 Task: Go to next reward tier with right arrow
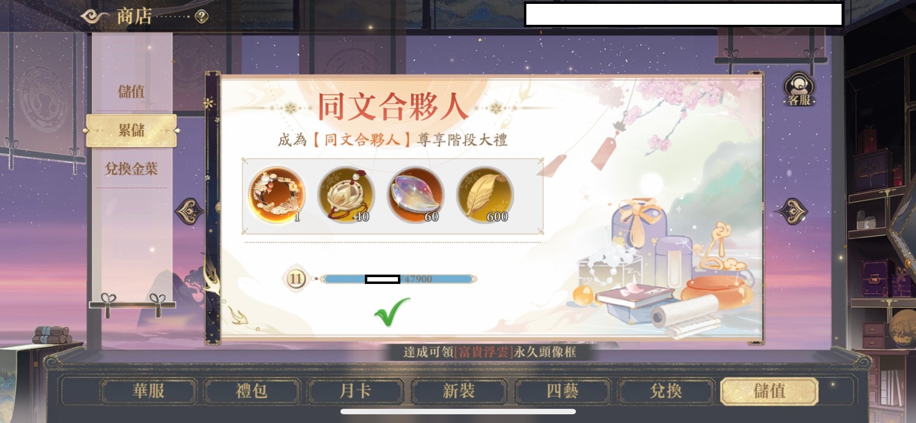coord(791,211)
